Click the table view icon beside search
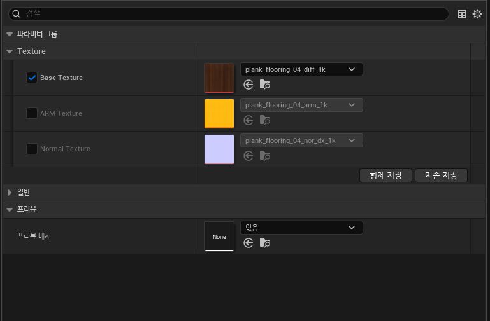490x321 pixels. (462, 14)
